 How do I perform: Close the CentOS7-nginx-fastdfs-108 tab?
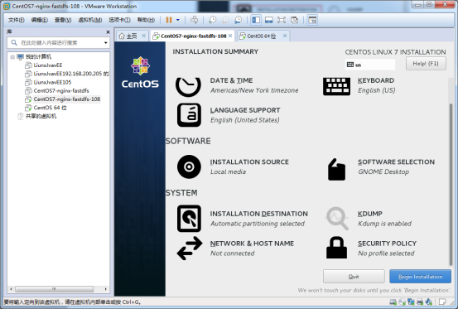pos(230,36)
